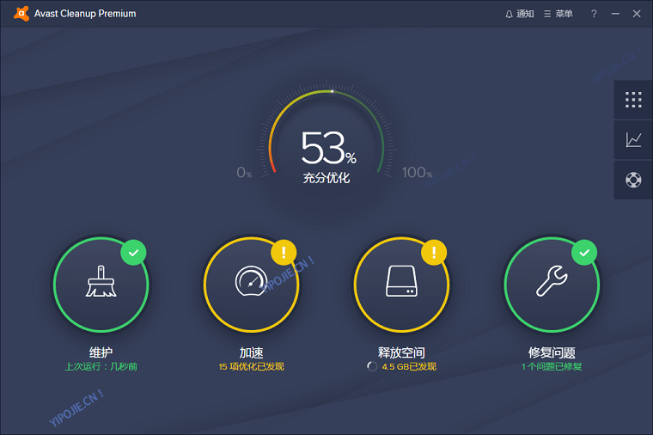This screenshot has height=435, width=653.
Task: Click the yellow warning badge on 加速
Action: point(284,253)
